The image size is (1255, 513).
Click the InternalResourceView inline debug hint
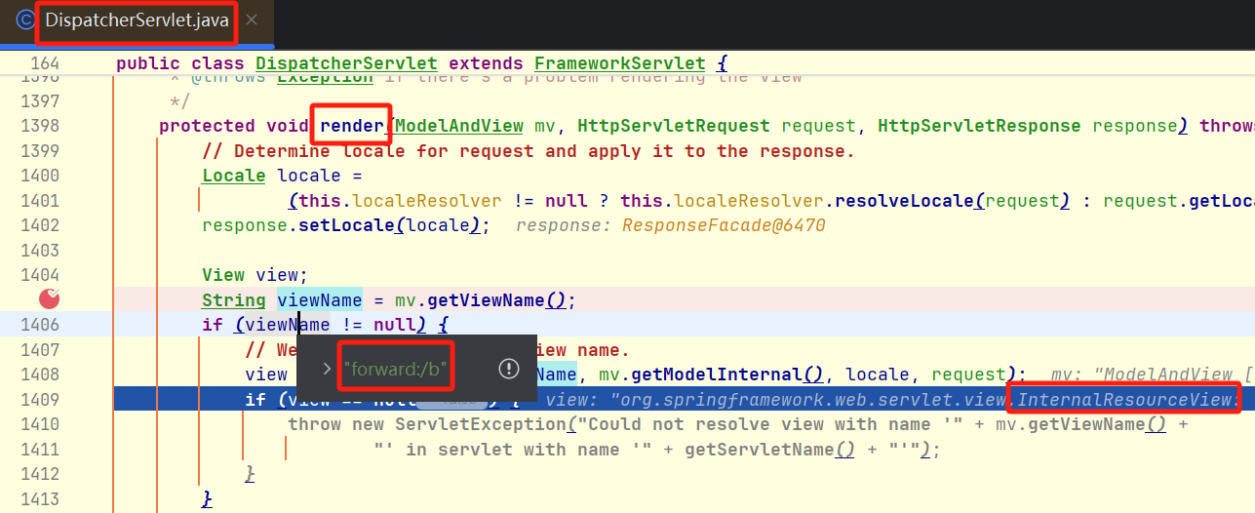coord(1126,400)
